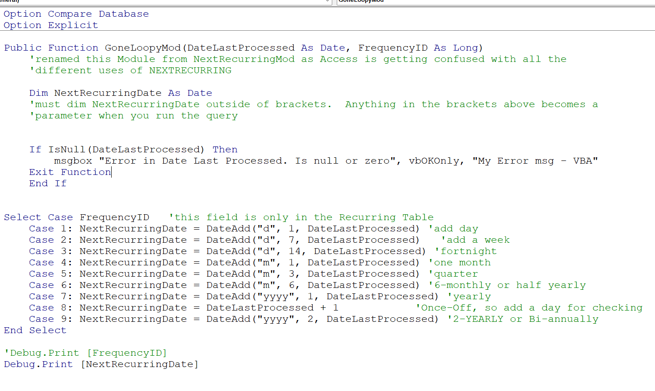Open the GoneLoopyMod procedure combo box
This screenshot has width=655, height=391.
496,2
